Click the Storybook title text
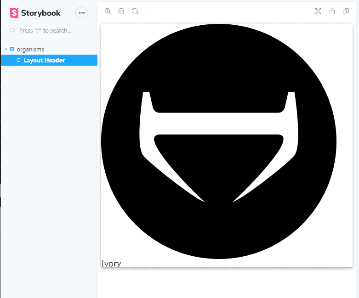Viewport: 359px width, 298px height. click(41, 13)
